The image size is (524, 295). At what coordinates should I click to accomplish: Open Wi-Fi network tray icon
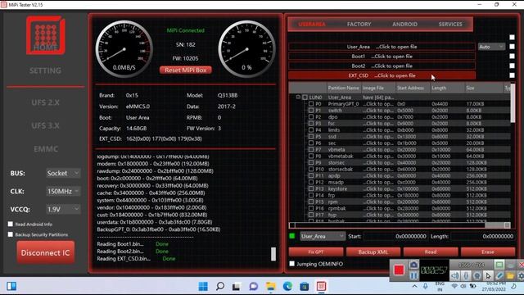454,286
